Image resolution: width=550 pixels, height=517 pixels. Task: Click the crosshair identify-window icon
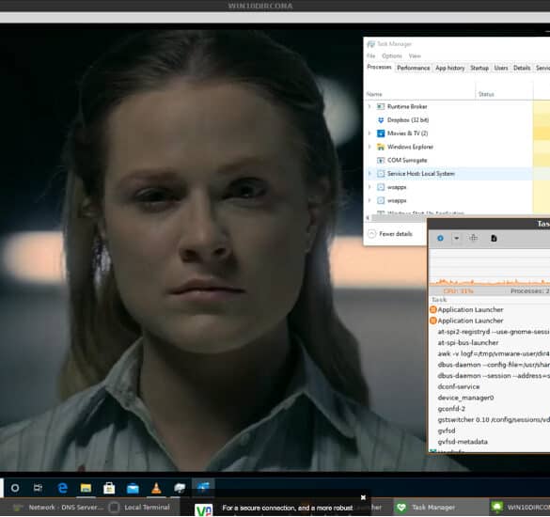click(x=473, y=238)
